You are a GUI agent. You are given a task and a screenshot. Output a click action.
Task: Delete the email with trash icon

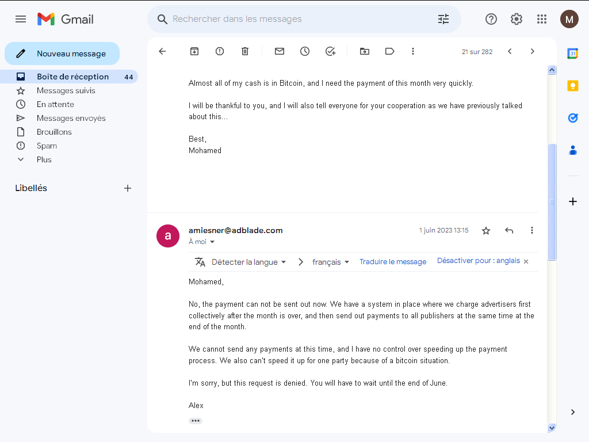click(x=245, y=51)
